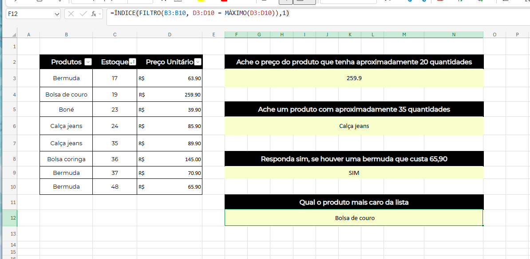Click the Boné product cell

click(x=66, y=110)
